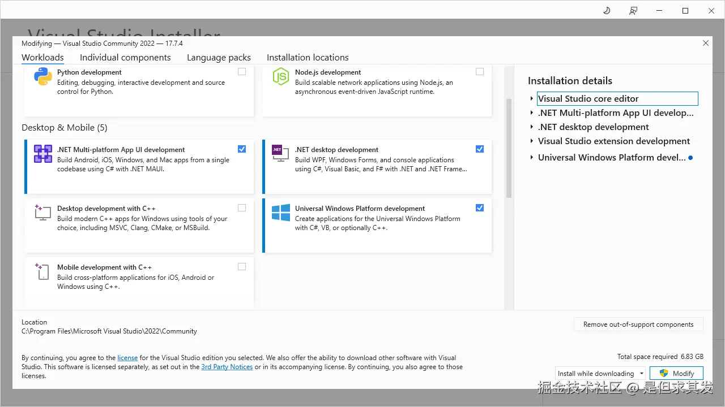Expand .NET Multi-platform App UI details arrow
Image resolution: width=725 pixels, height=407 pixels.
(x=532, y=113)
